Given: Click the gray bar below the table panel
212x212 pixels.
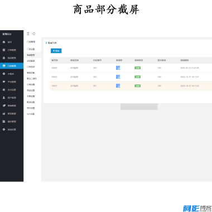Looking at the screenshot, I should 139,107.
